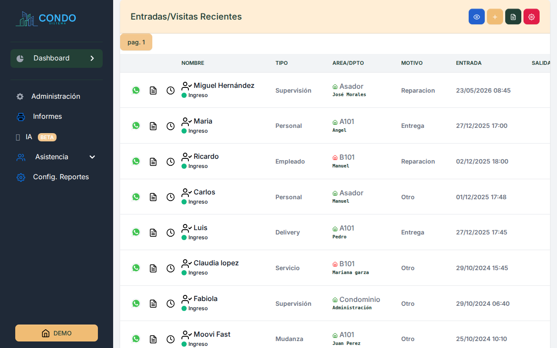Open WhatsApp for Fabiola entry

coord(136,303)
